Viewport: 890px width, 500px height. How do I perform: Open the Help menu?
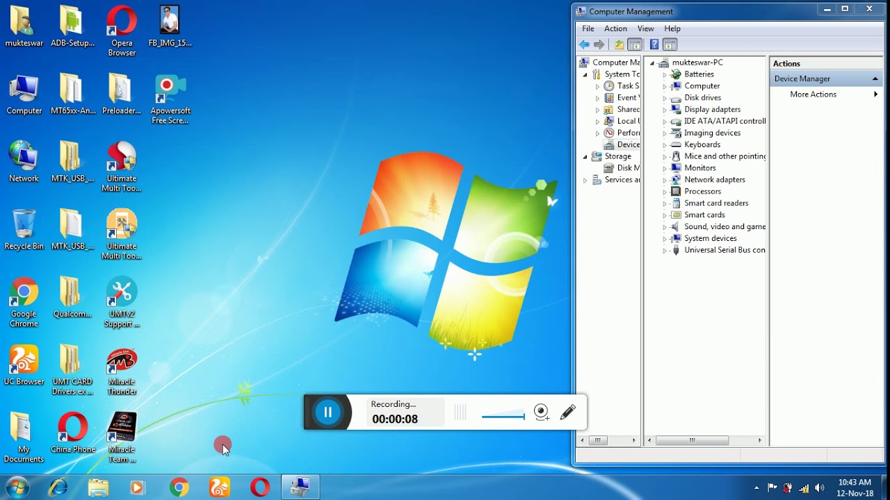click(x=672, y=28)
